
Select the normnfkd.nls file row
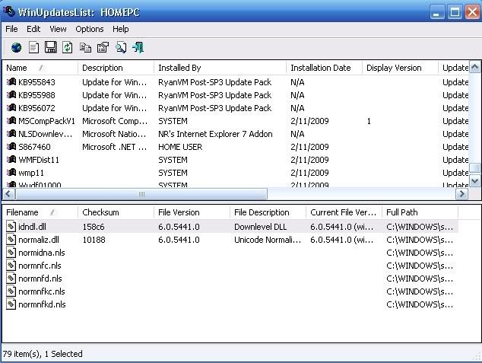(42, 304)
